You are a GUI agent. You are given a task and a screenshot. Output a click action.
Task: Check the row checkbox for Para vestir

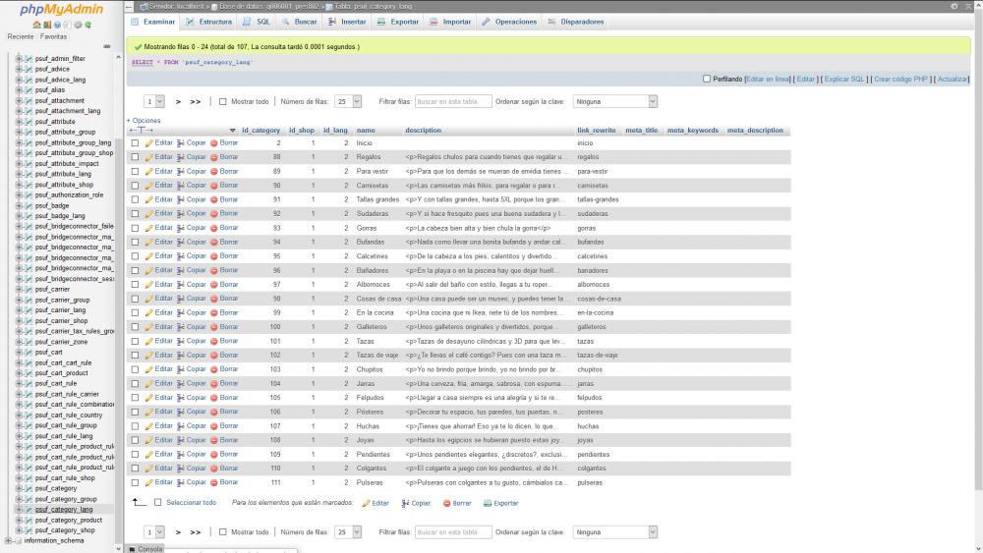(x=135, y=172)
